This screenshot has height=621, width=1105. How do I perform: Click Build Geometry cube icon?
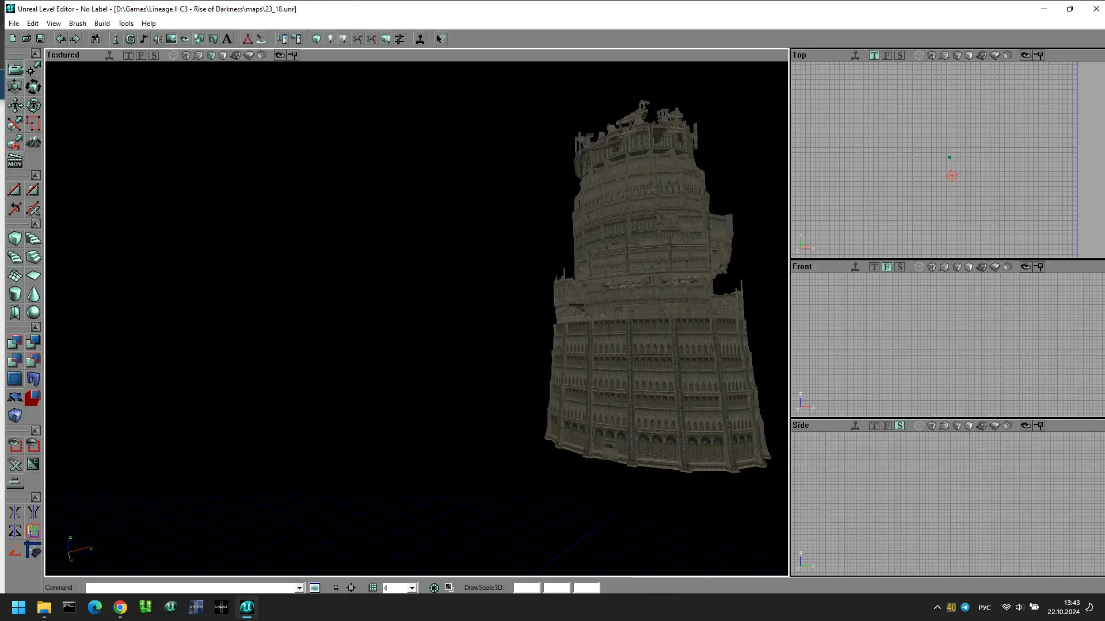tap(317, 39)
